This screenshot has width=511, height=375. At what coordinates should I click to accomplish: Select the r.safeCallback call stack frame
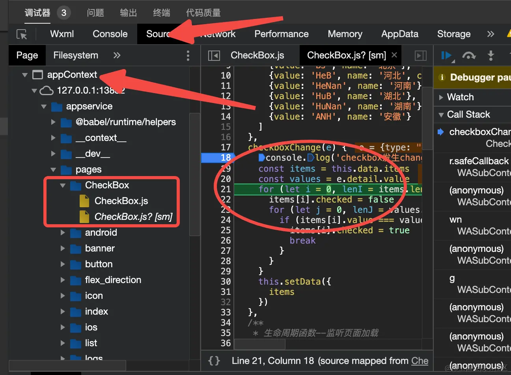(479, 161)
